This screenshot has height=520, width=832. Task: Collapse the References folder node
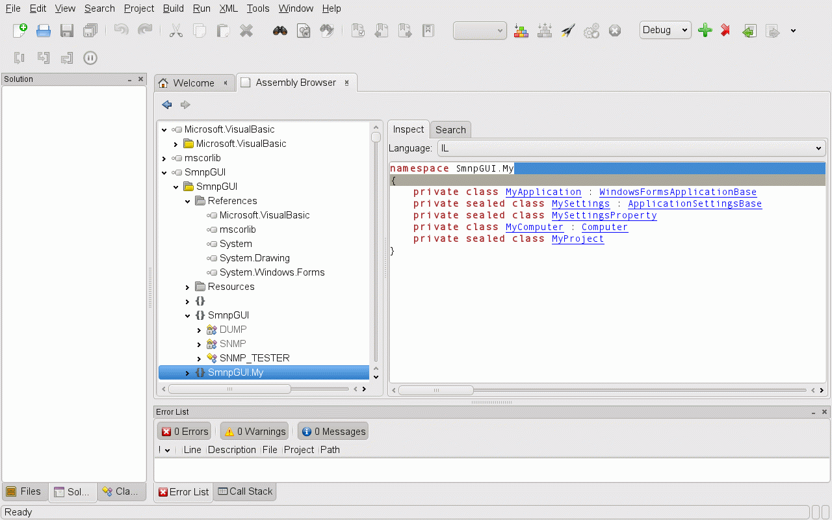[188, 201]
